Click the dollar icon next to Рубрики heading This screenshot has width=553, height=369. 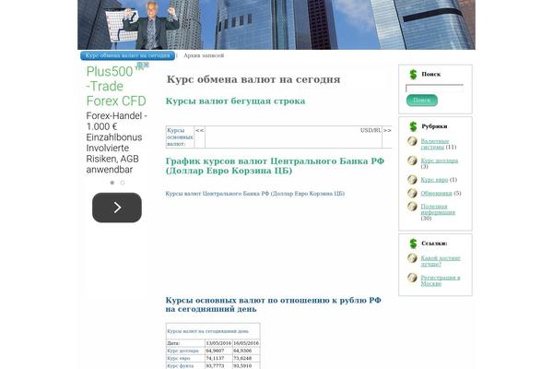pyautogui.click(x=413, y=126)
